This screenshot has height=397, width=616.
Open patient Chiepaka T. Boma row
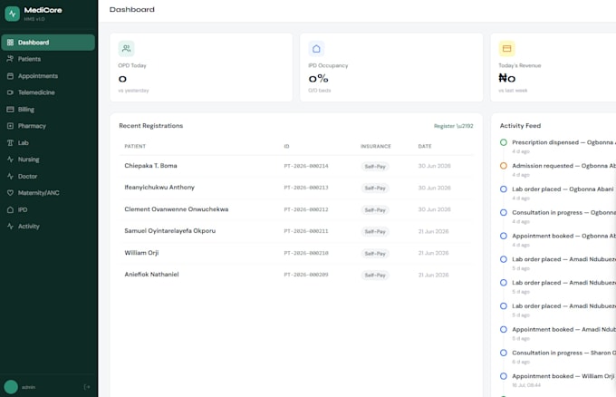(296, 166)
